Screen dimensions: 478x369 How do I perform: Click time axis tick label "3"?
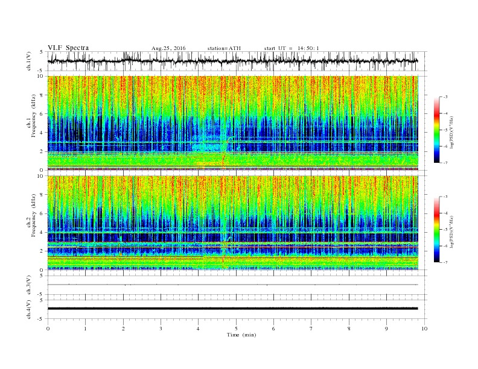tap(161, 329)
